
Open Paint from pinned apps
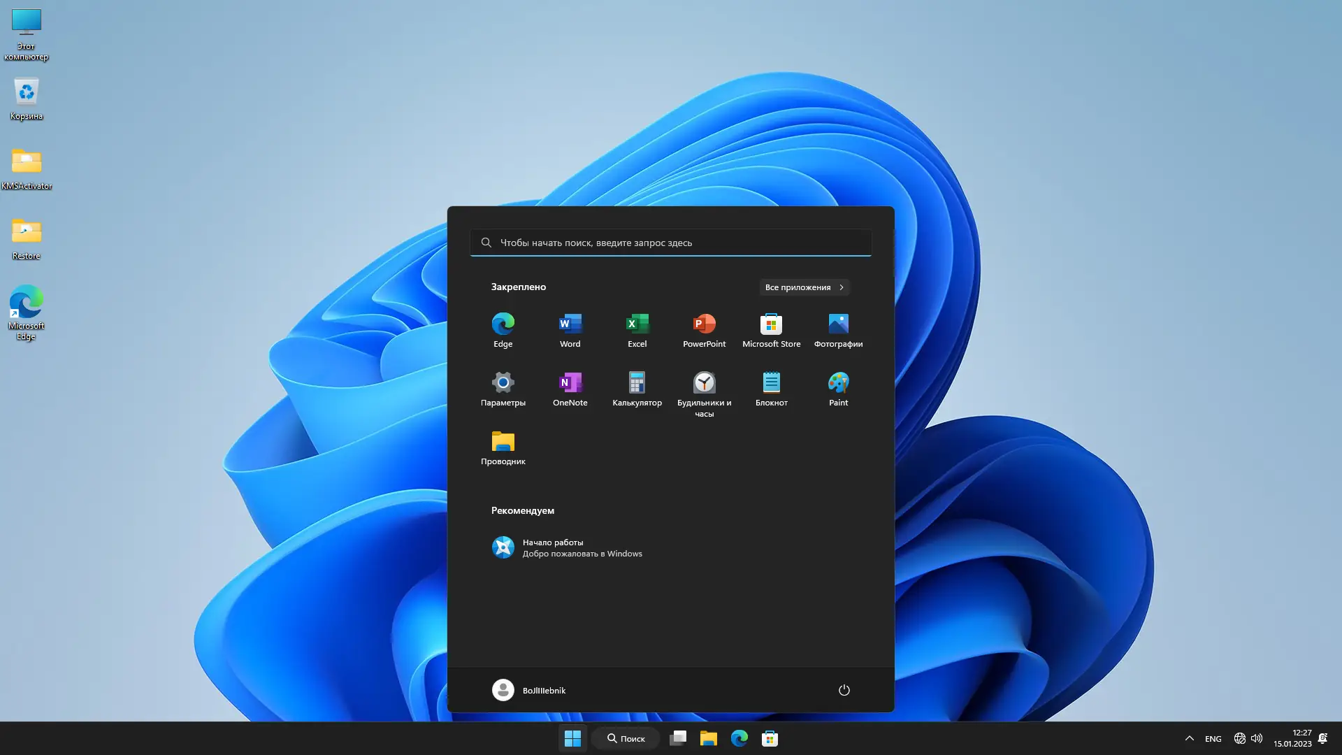click(838, 389)
